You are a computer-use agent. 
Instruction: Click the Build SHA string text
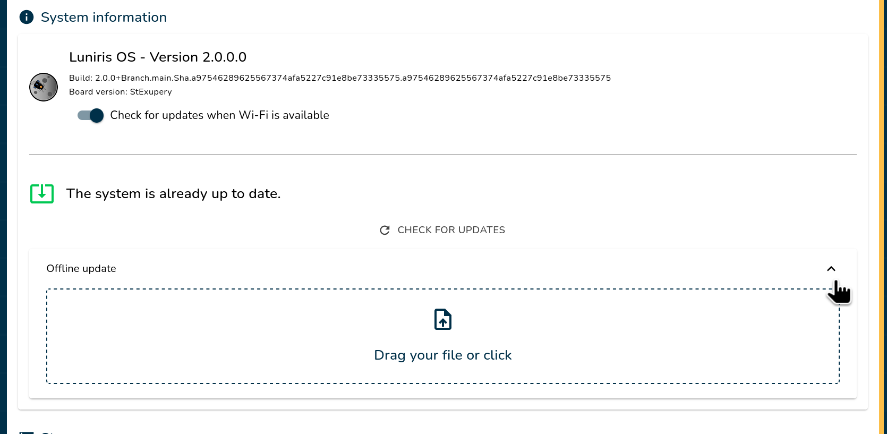(340, 78)
